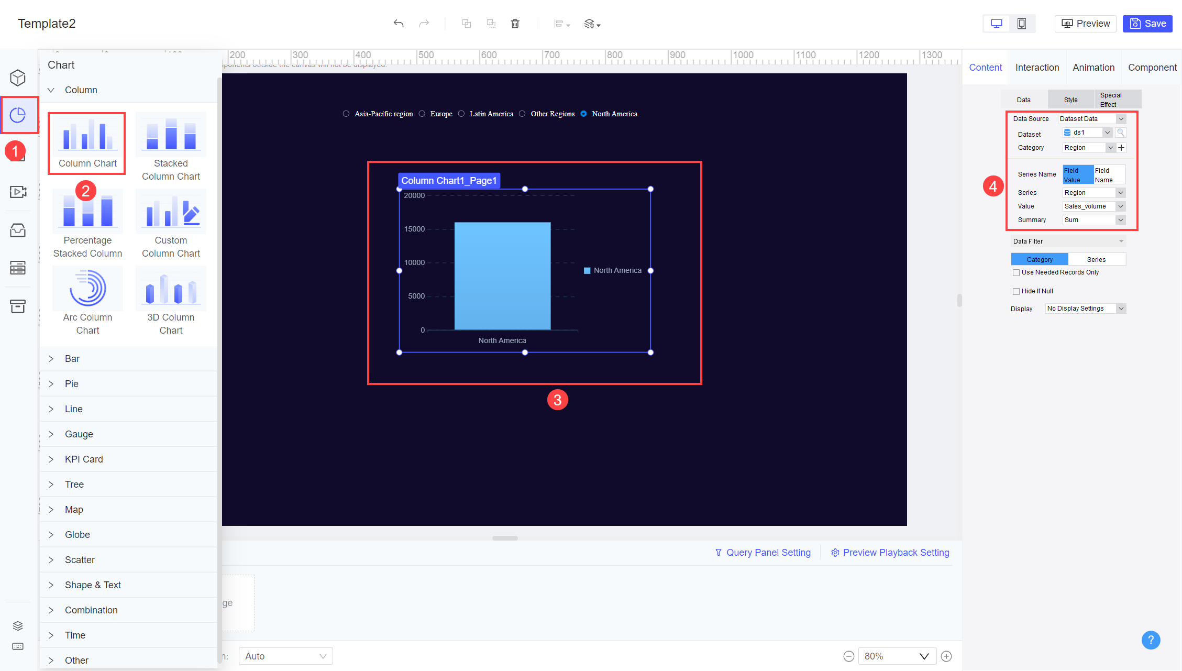Open the Summary Sum dropdown
Viewport: 1182px width, 671px height.
coord(1094,220)
